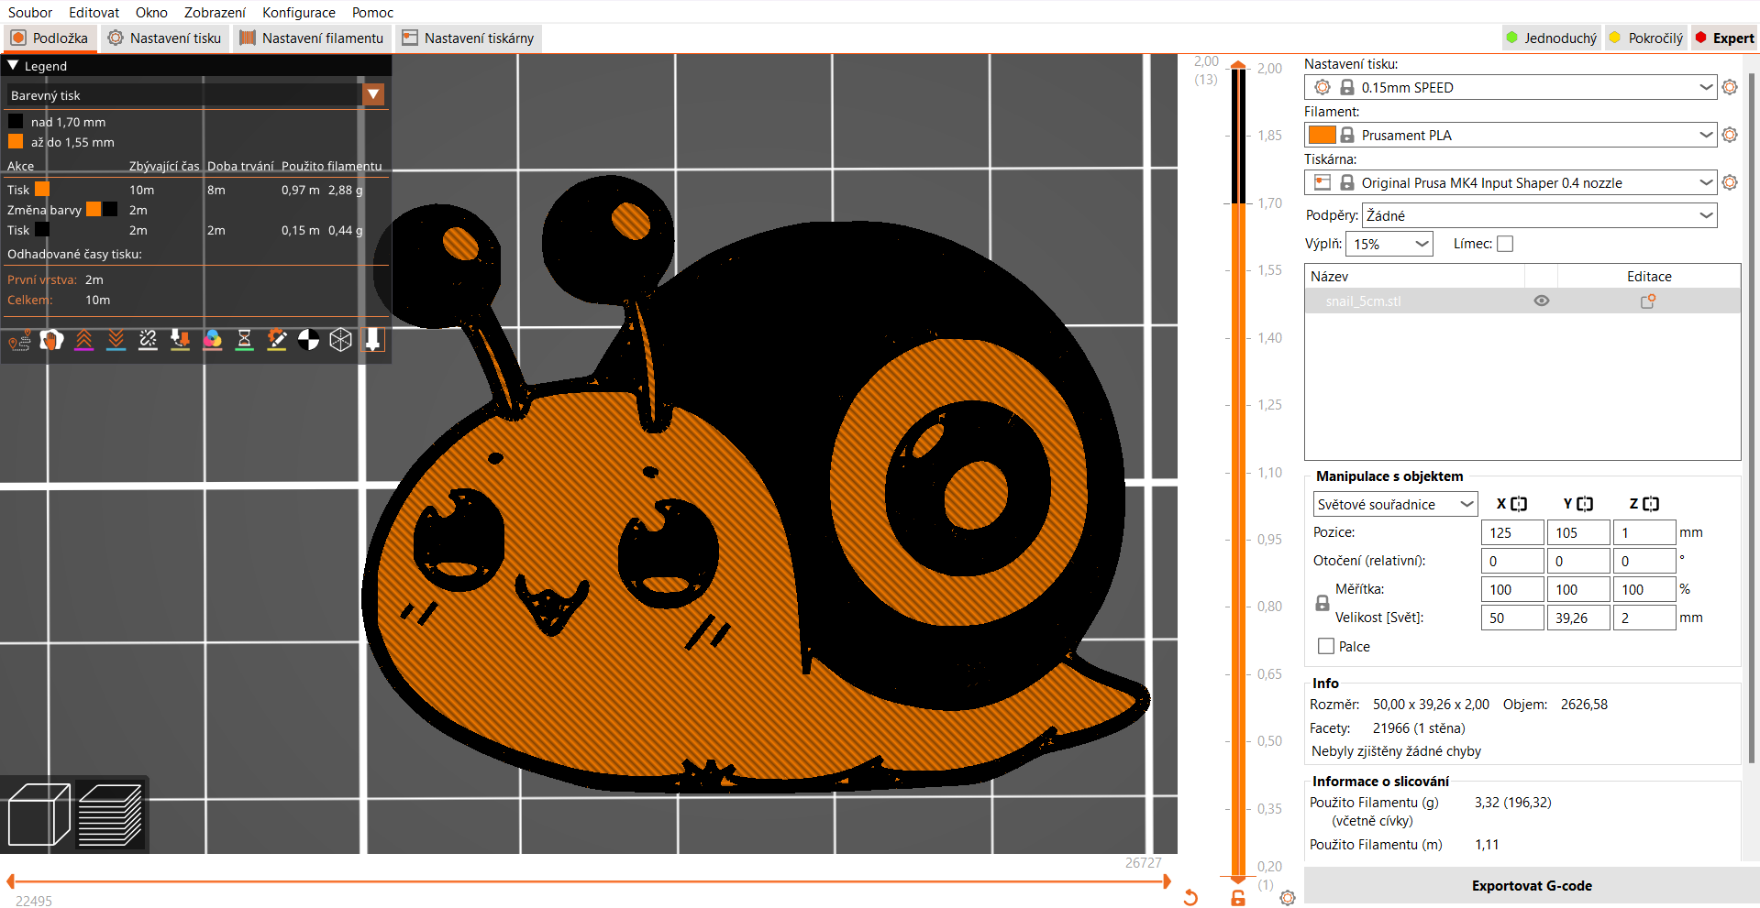Switch to the Nastavení filamentu tab
The height and width of the screenshot is (908, 1760).
click(x=312, y=38)
